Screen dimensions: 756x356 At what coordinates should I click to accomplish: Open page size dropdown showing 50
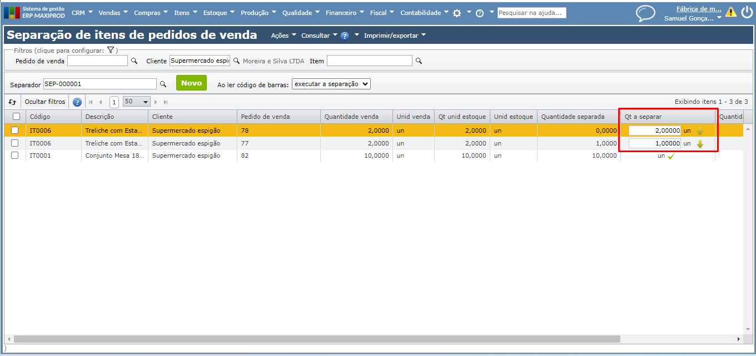[x=137, y=102]
